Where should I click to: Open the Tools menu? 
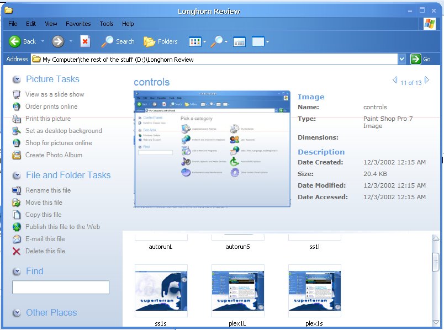107,24
